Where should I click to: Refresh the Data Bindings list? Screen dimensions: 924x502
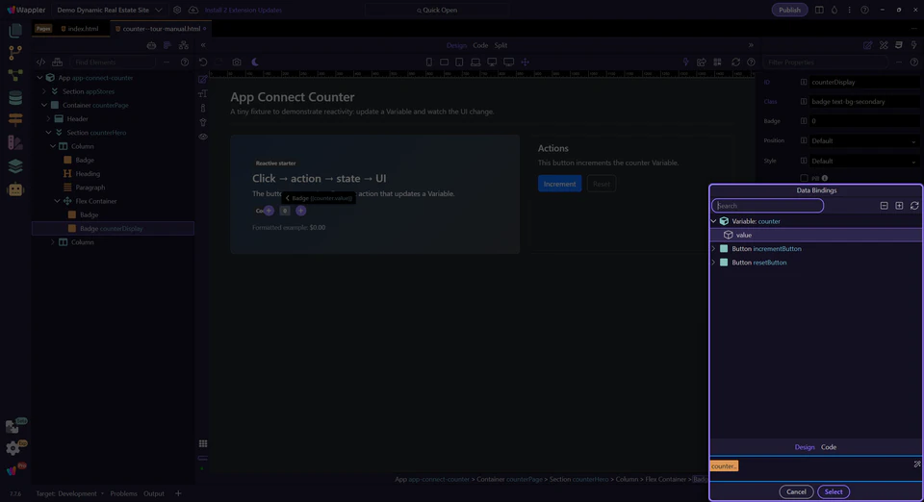pos(914,206)
